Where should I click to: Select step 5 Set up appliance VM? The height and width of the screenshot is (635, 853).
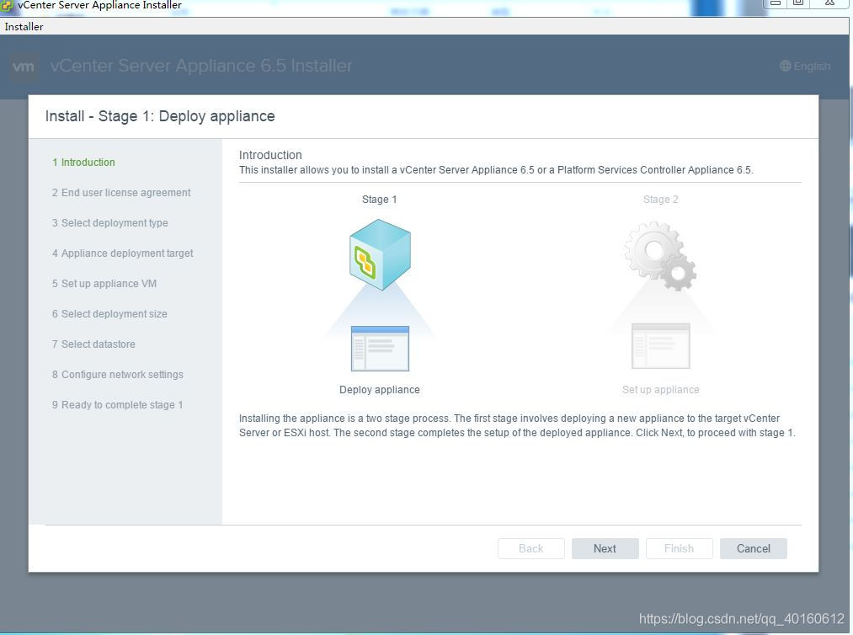pyautogui.click(x=104, y=284)
